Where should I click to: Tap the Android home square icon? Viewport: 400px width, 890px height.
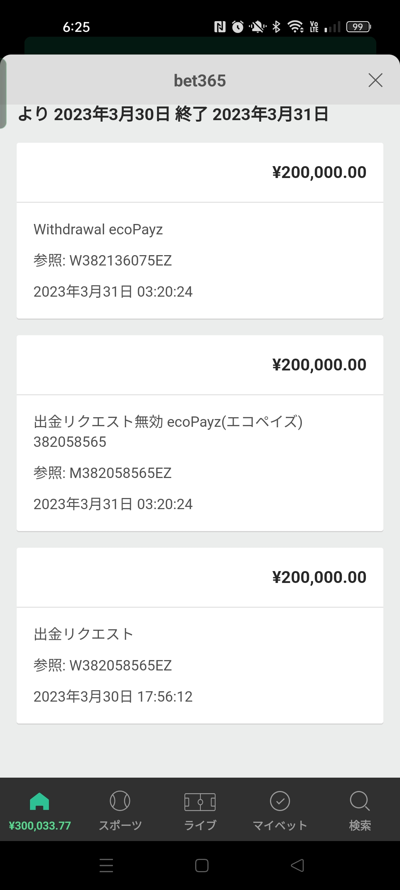[201, 866]
